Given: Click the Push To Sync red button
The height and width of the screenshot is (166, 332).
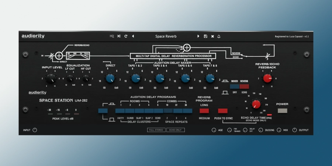Looking at the screenshot, I should 223,111.
